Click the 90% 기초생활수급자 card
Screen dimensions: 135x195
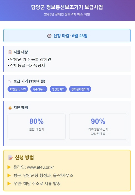[x=98, y=126]
